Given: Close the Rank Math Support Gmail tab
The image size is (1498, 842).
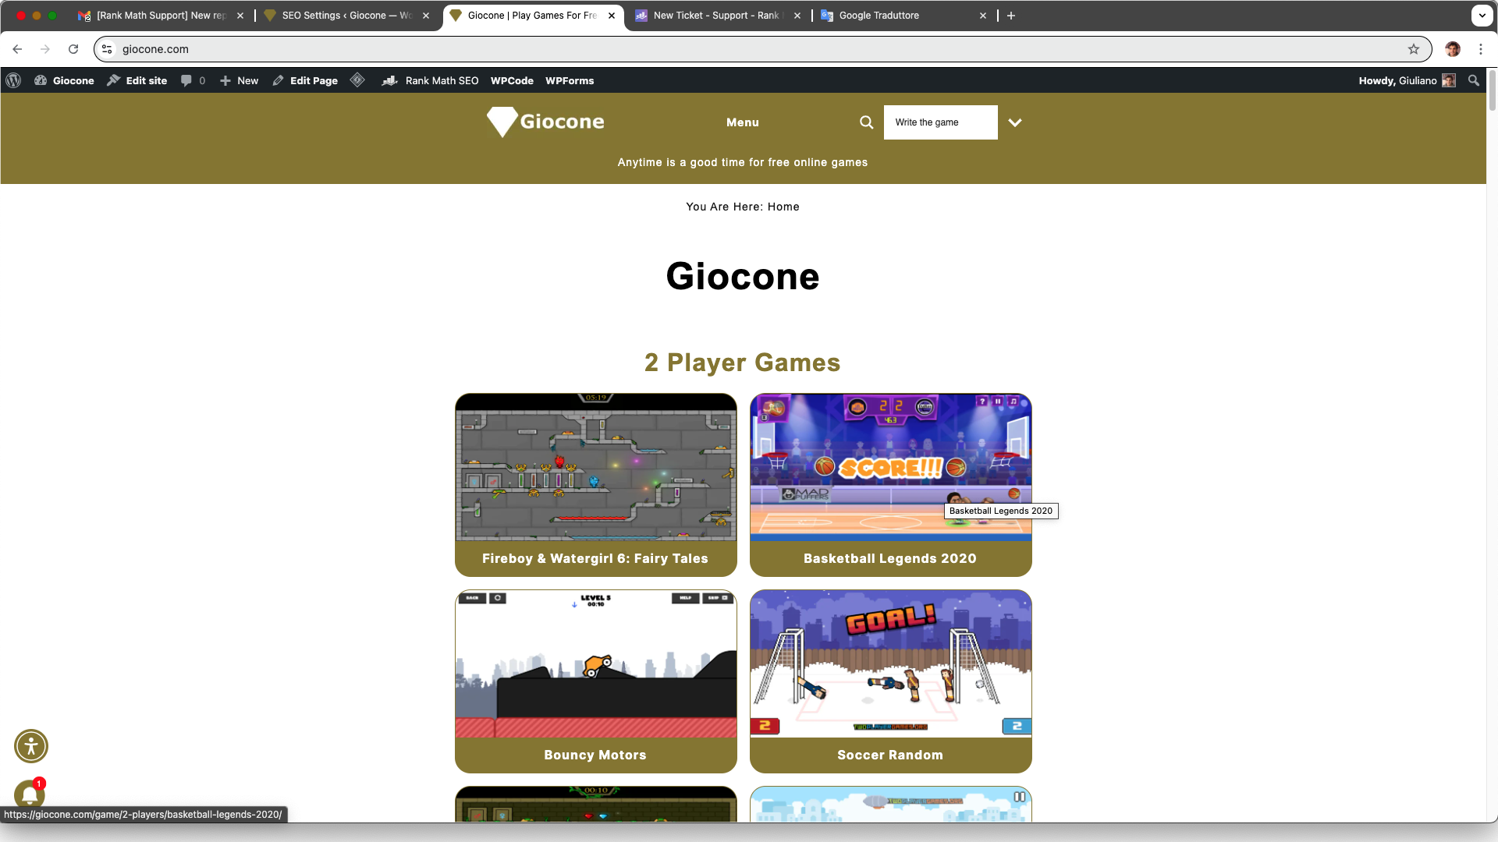Looking at the screenshot, I should point(240,16).
